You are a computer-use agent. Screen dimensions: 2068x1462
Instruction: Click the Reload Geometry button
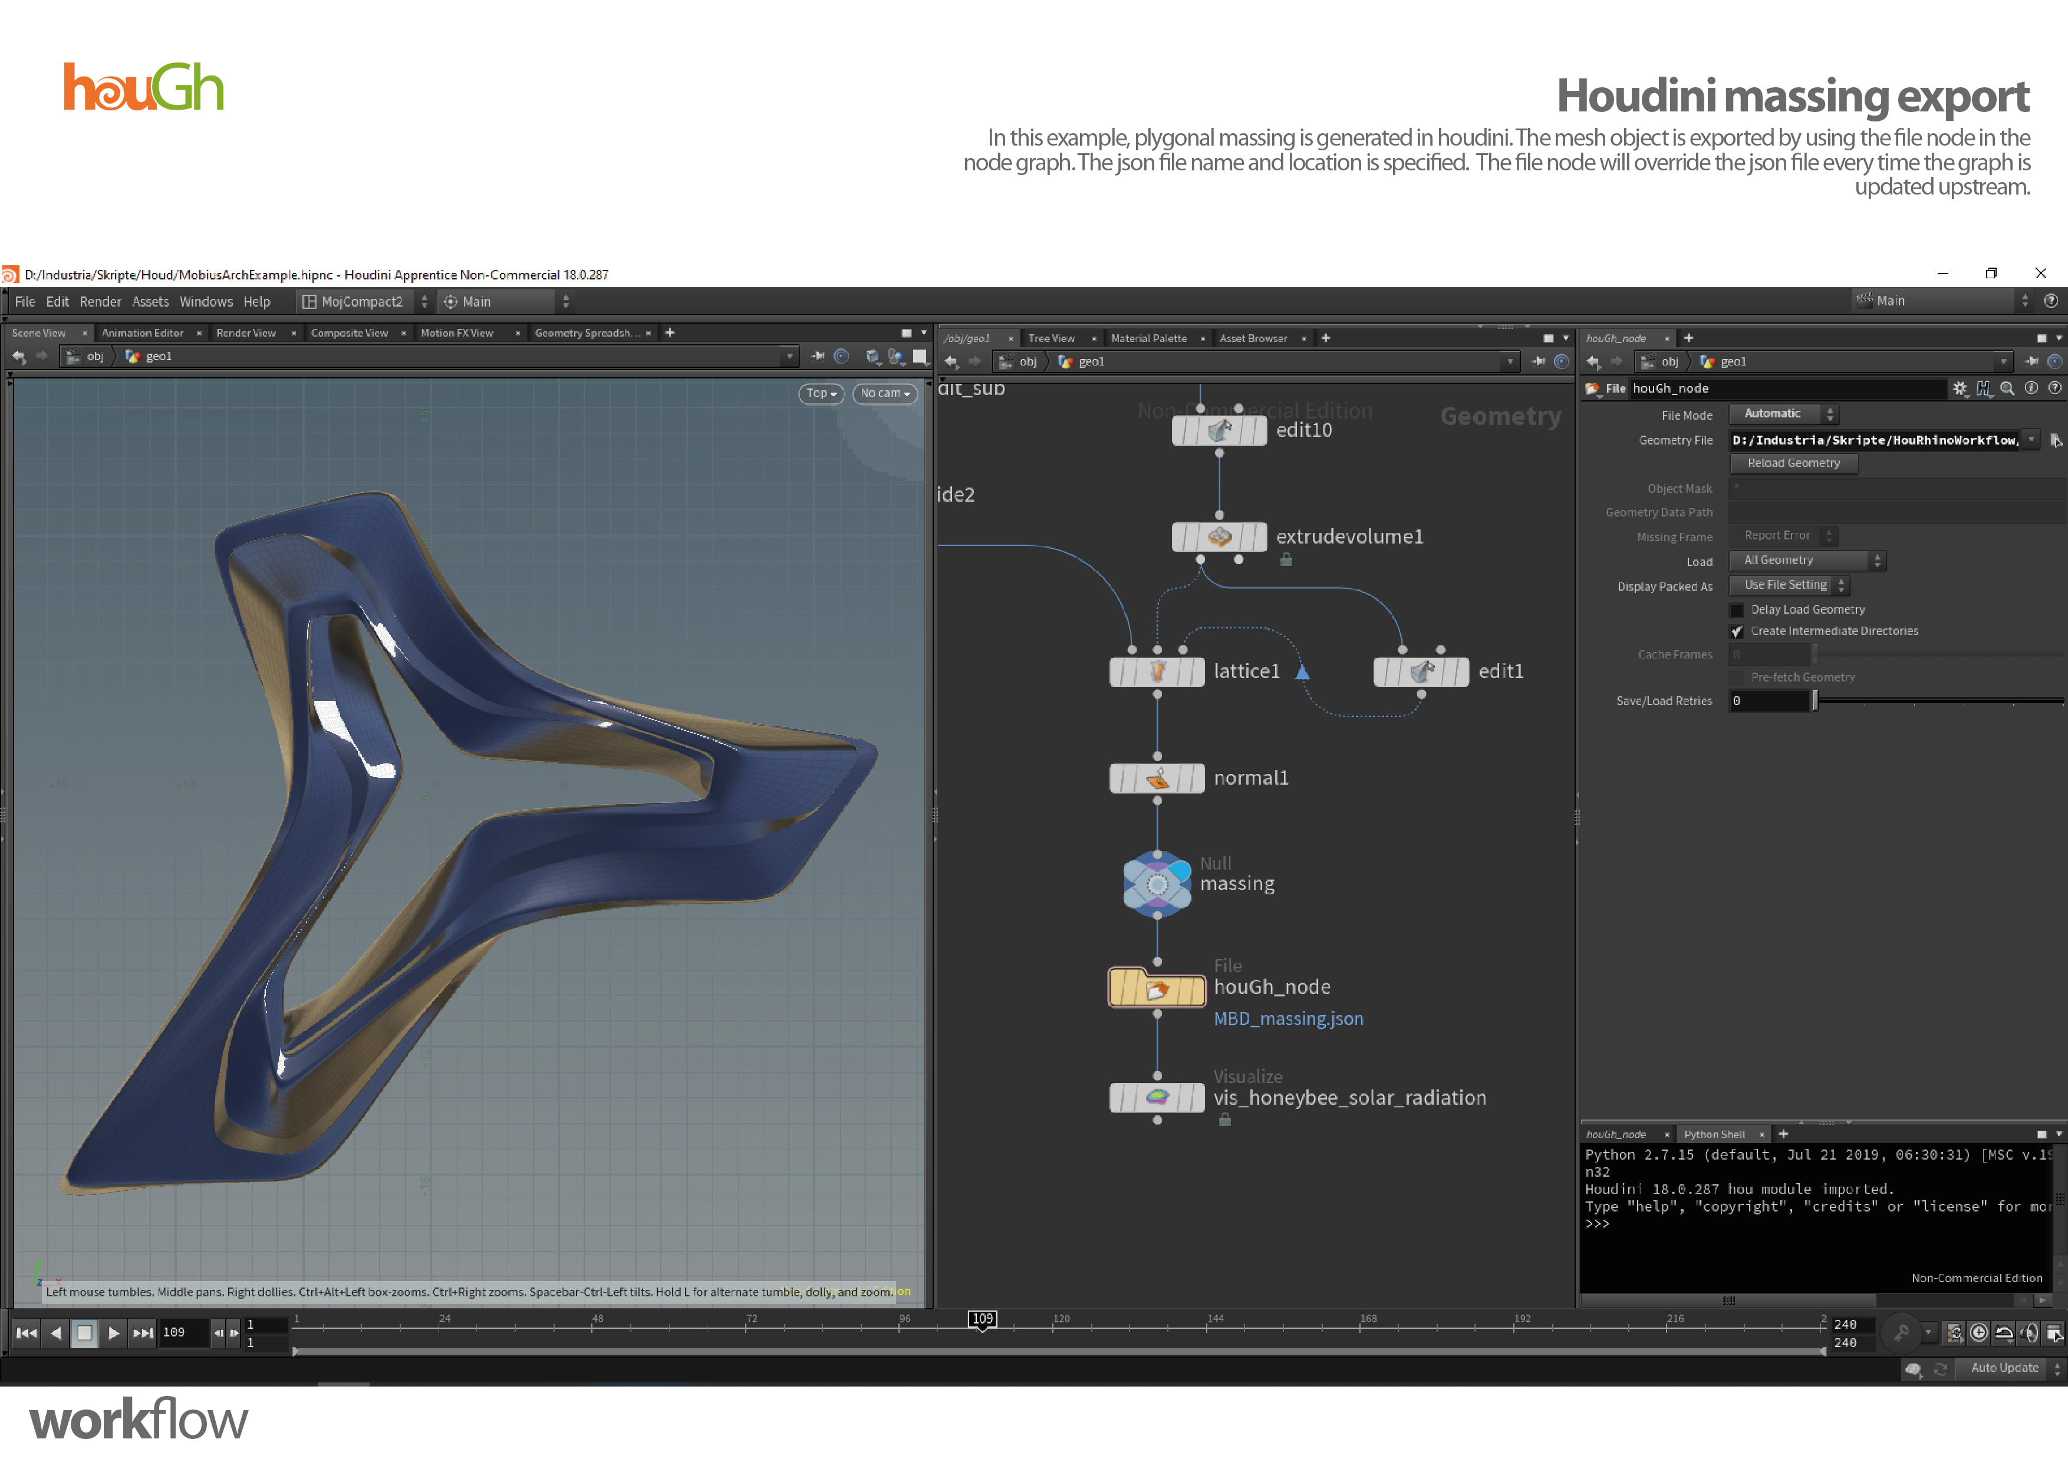(1794, 464)
